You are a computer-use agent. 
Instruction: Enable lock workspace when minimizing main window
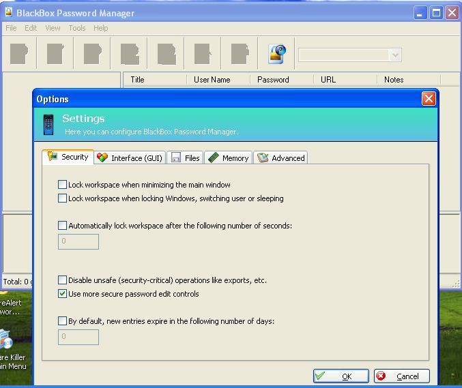click(x=62, y=185)
